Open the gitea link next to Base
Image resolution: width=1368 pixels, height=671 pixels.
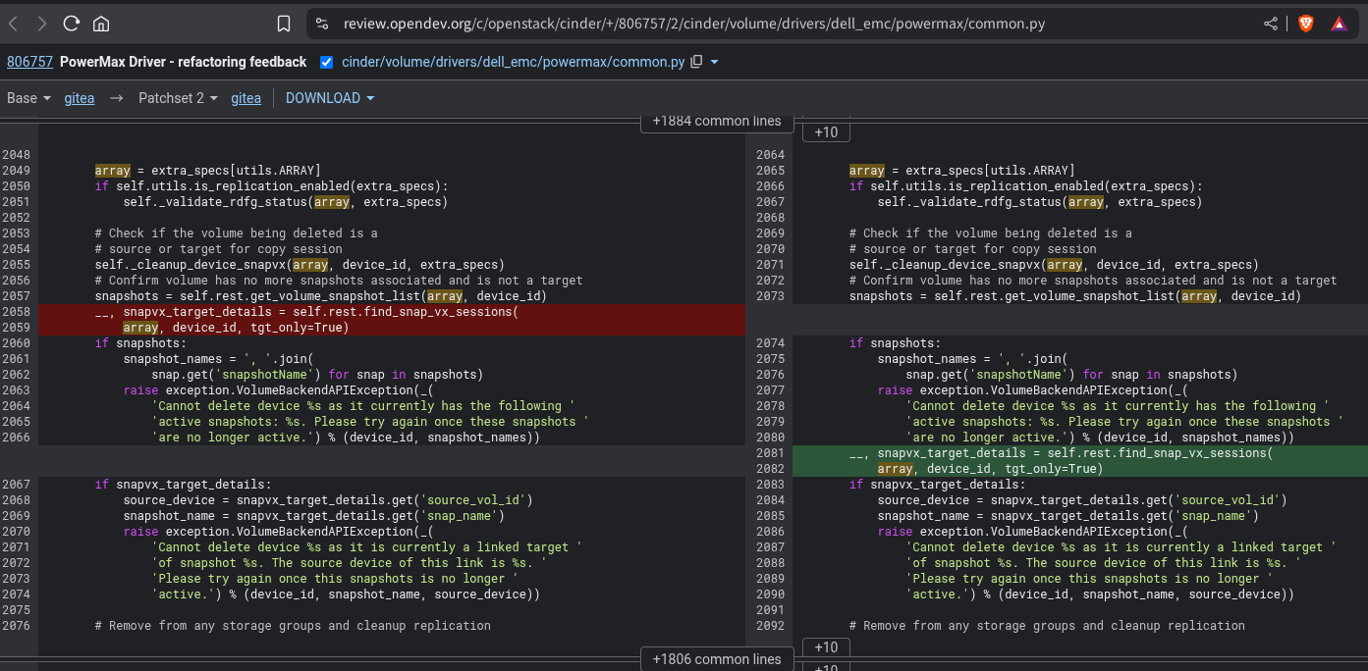click(x=80, y=98)
